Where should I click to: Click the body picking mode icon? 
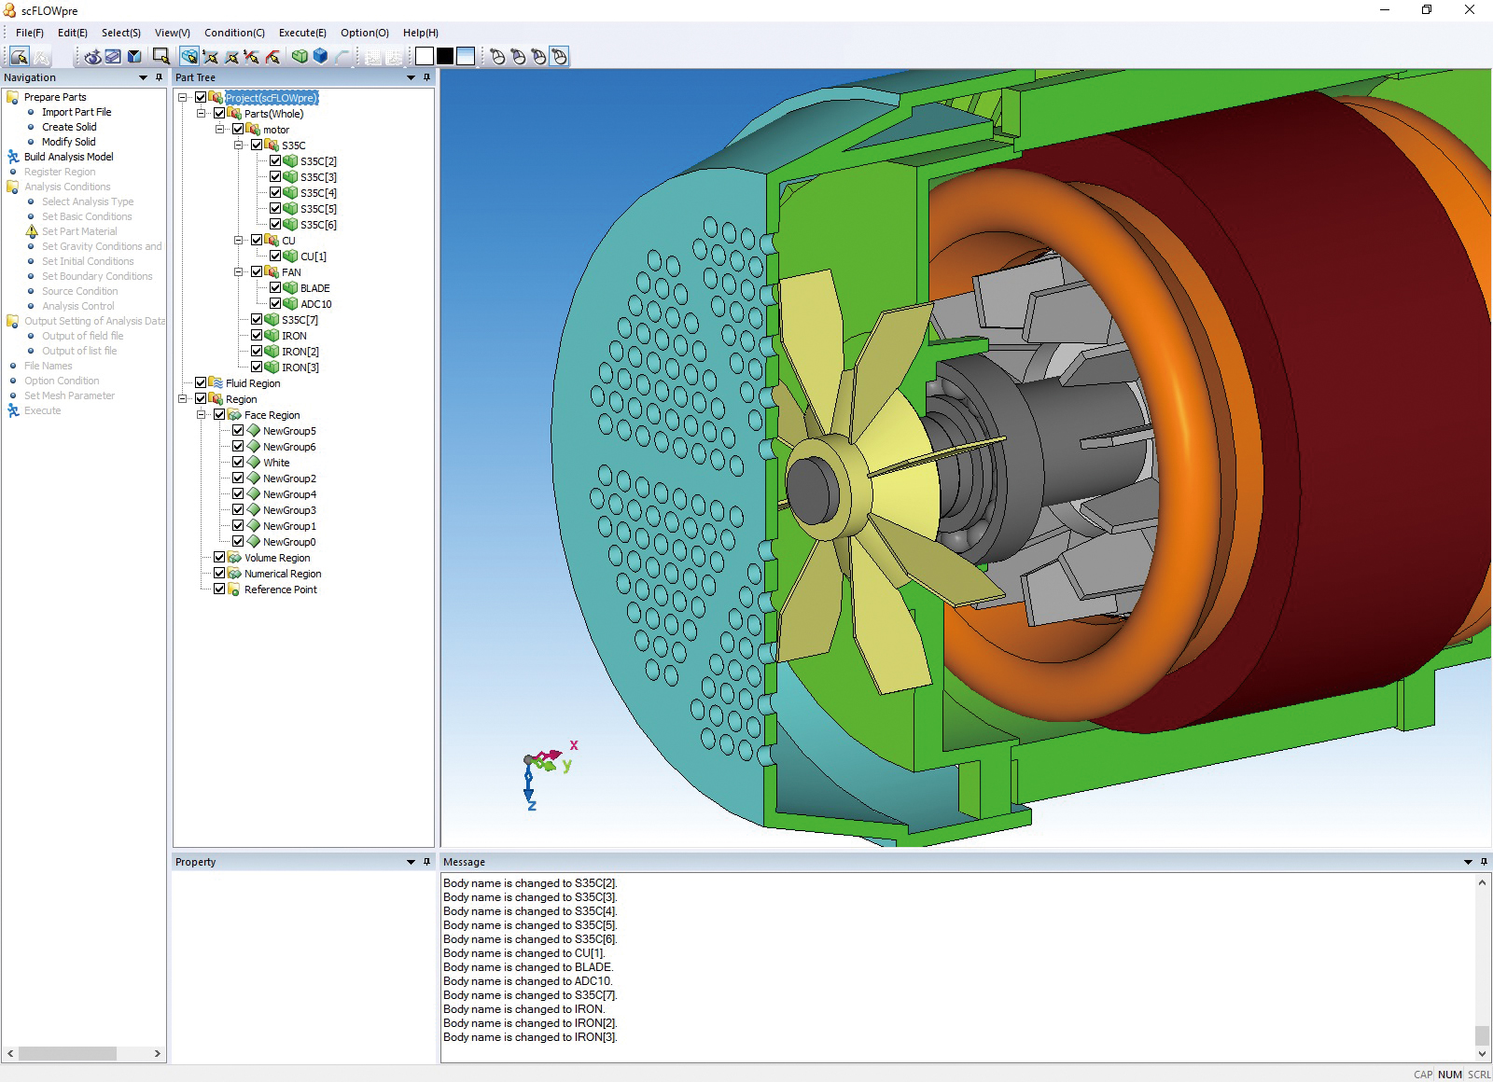191,56
